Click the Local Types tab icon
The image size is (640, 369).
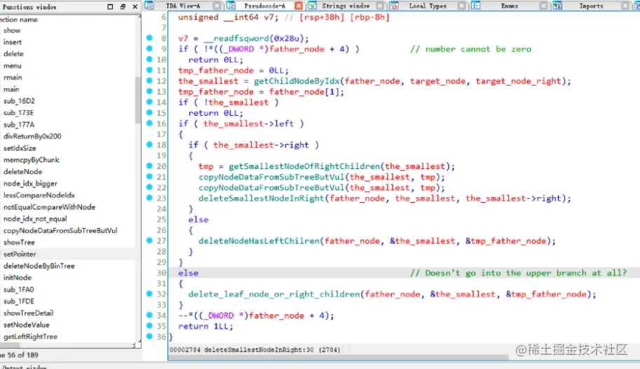[x=394, y=6]
